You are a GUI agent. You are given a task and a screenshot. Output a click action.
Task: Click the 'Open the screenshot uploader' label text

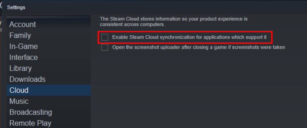tap(198, 47)
